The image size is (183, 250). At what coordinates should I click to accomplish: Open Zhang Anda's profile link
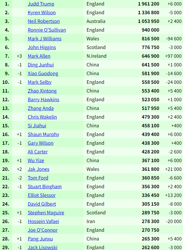(x=41, y=108)
